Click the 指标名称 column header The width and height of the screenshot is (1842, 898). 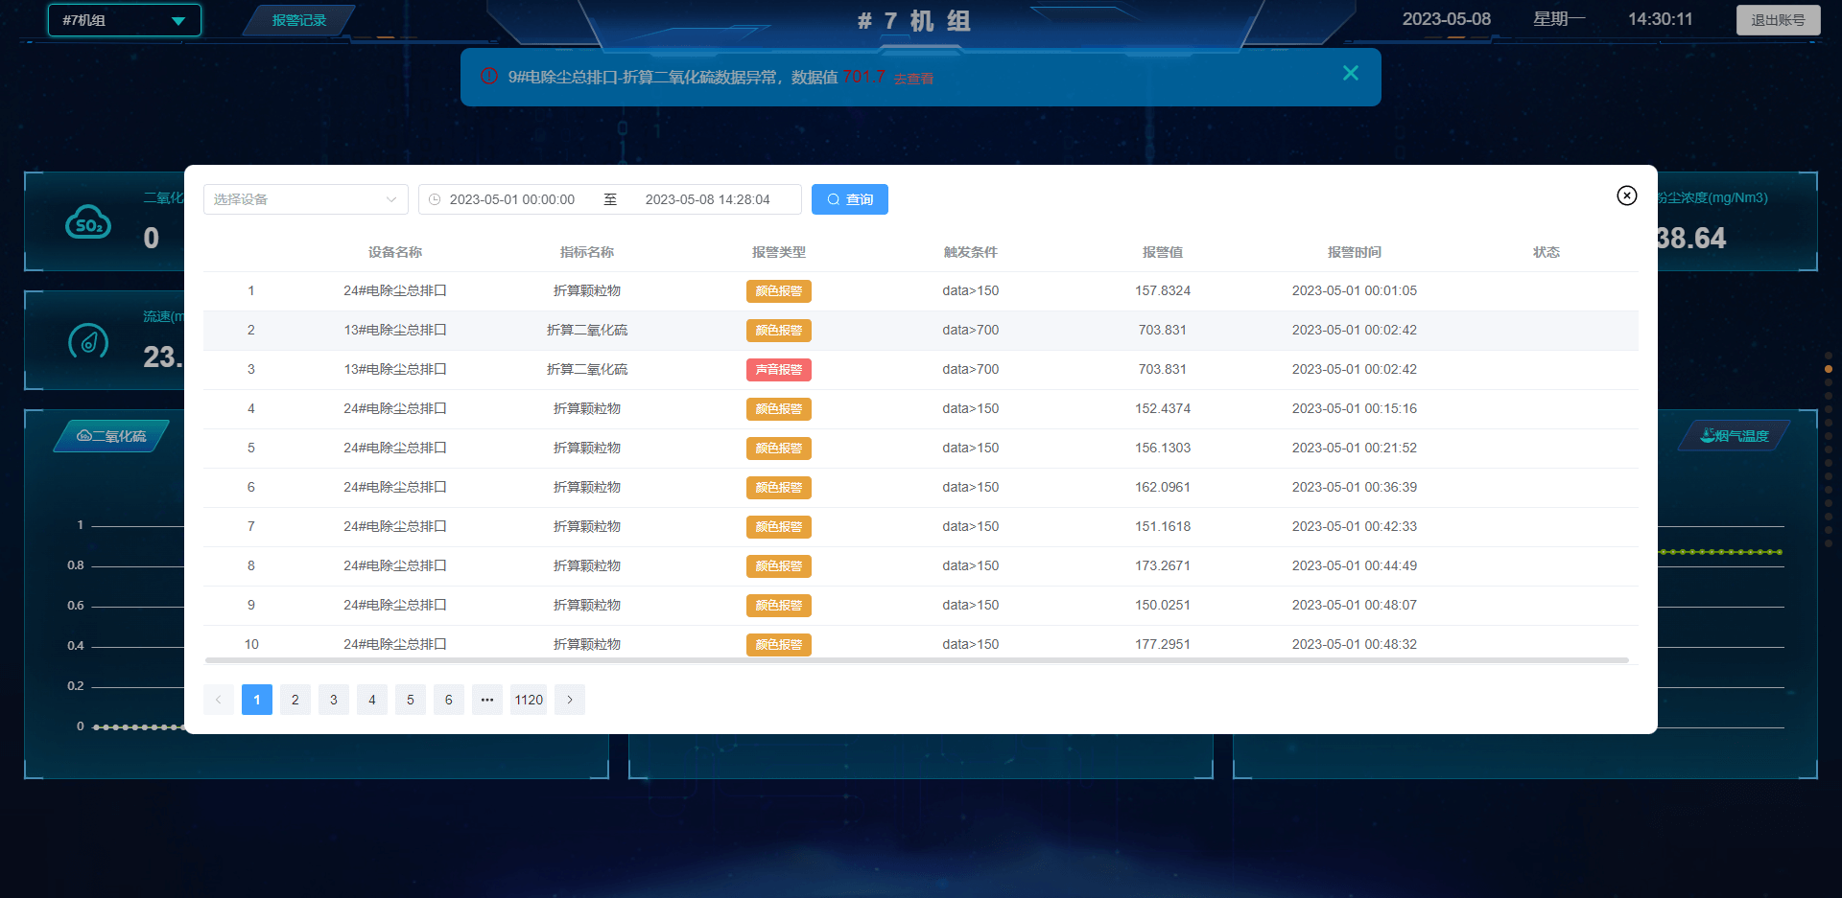coord(587,252)
